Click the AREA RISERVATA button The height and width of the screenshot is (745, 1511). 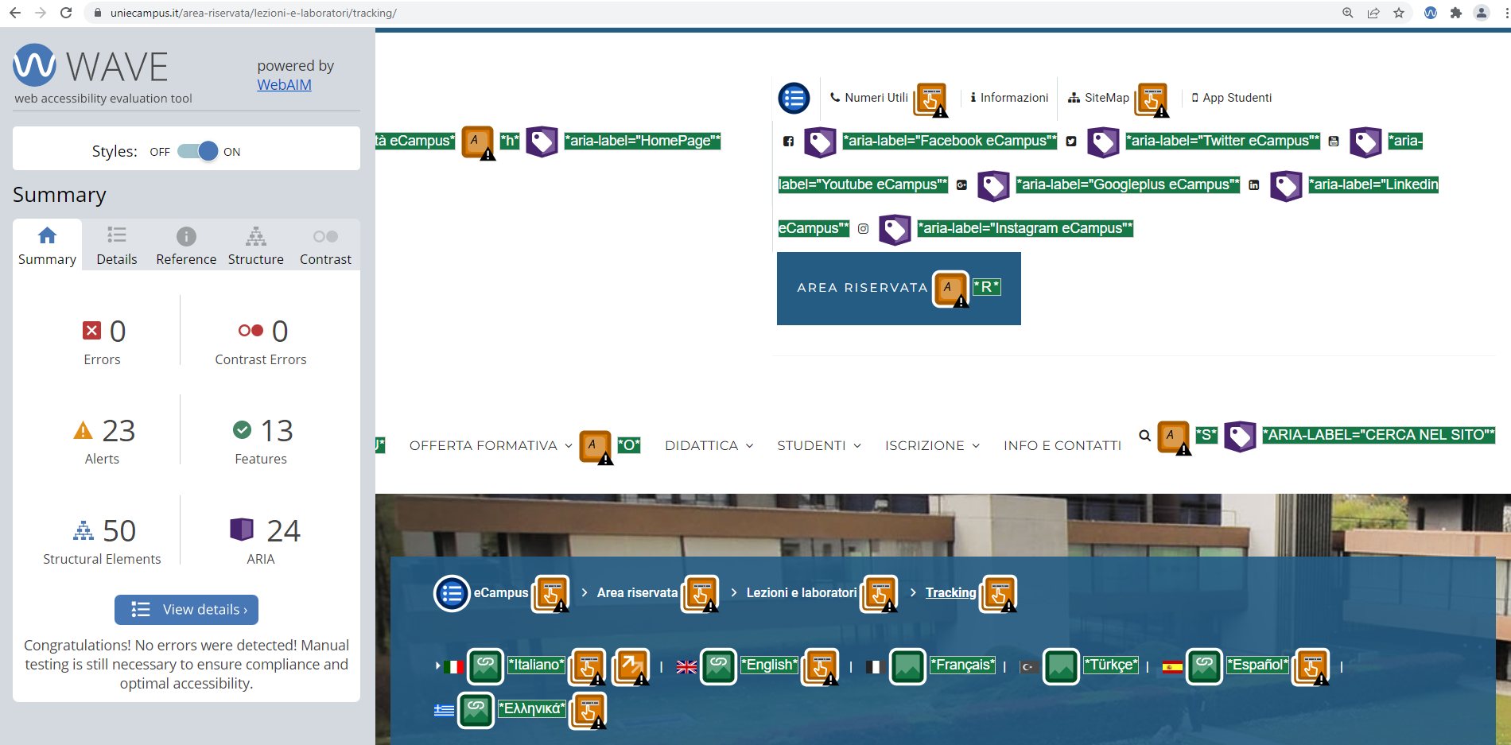(x=899, y=288)
